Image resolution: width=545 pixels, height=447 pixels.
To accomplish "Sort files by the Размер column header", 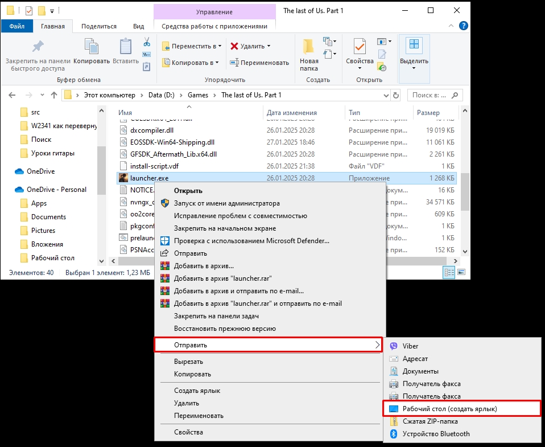I will tap(436, 112).
